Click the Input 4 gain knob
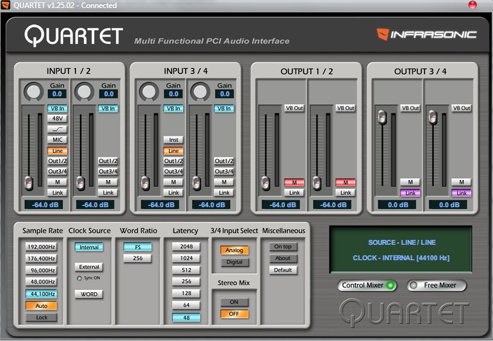The width and height of the screenshot is (493, 341). click(201, 91)
